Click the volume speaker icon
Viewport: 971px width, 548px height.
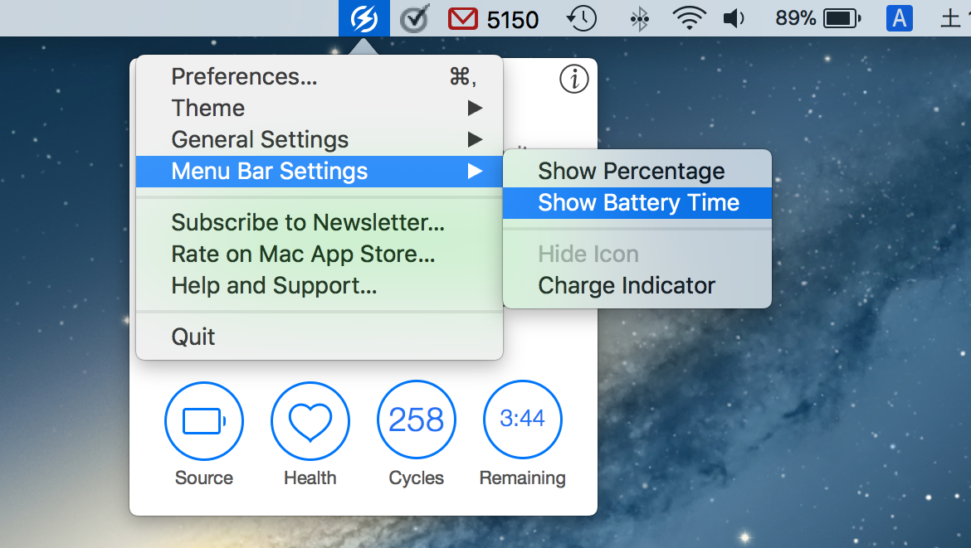[734, 18]
